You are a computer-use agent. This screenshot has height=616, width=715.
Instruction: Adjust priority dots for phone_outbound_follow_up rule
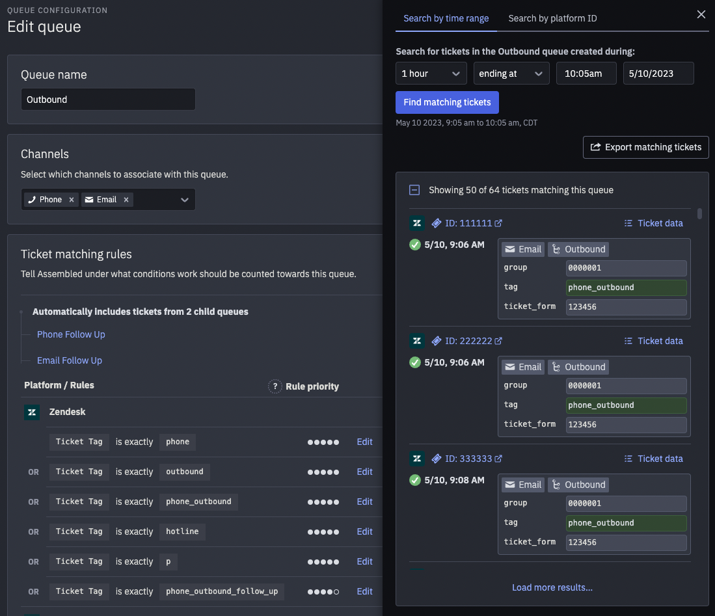323,591
